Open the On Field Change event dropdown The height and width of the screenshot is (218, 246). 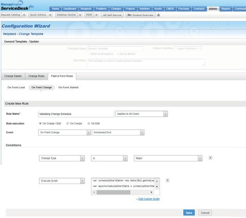coord(64,132)
